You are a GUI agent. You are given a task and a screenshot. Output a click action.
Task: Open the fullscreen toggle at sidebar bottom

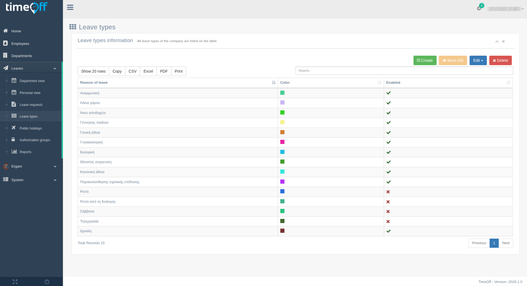click(15, 282)
